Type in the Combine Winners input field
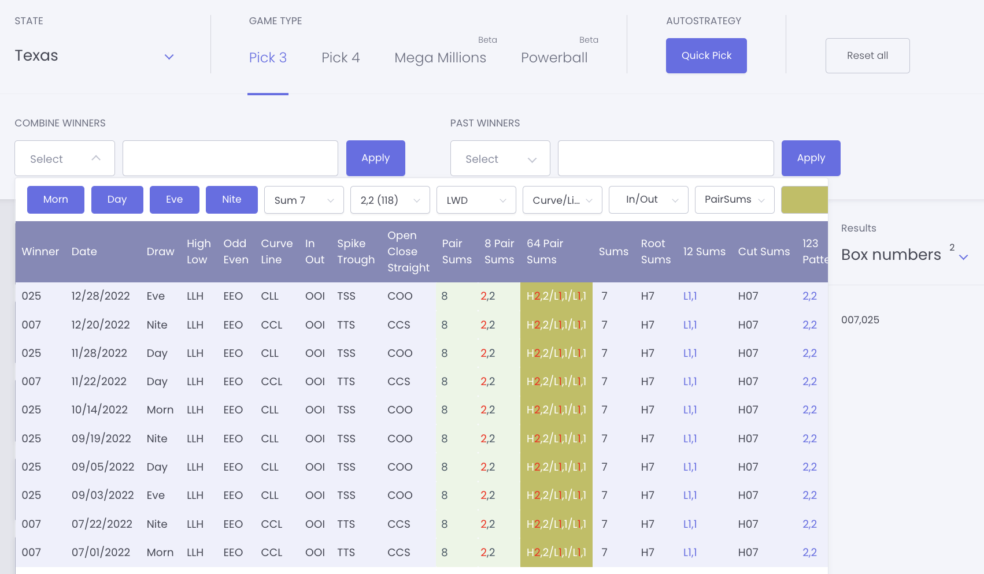 click(230, 158)
